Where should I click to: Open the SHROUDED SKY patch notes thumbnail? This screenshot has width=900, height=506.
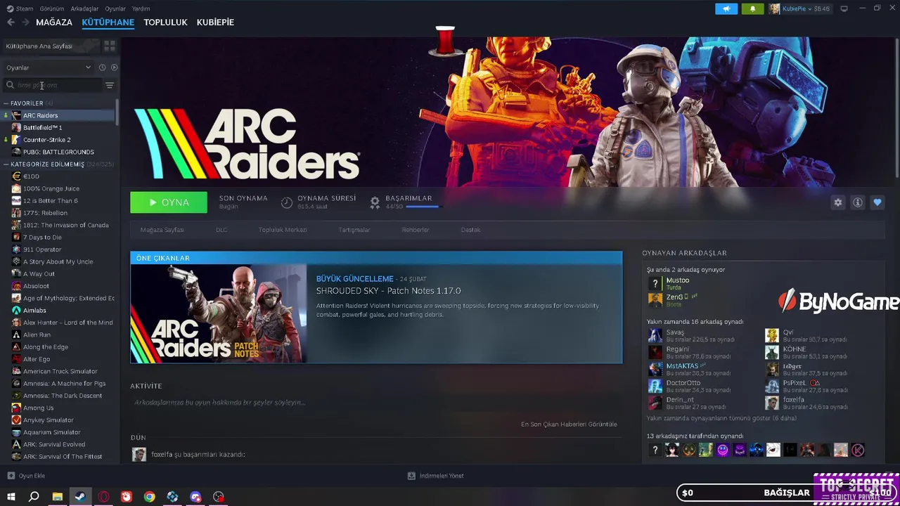coord(219,313)
